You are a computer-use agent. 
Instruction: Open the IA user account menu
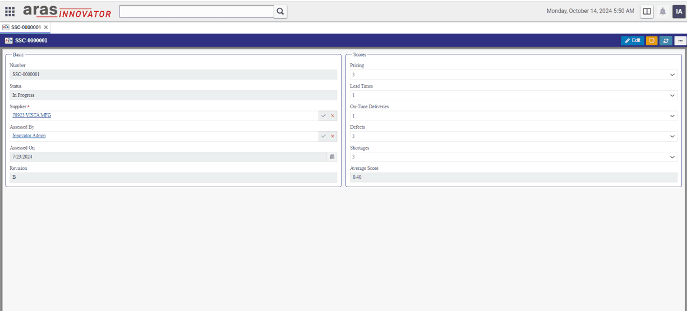679,11
